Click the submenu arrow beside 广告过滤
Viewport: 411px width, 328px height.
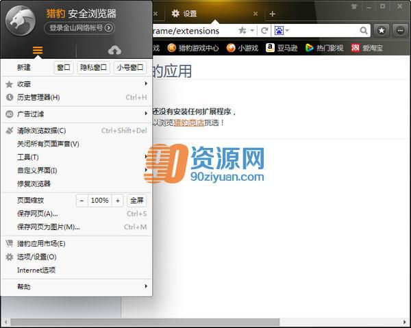(146, 113)
